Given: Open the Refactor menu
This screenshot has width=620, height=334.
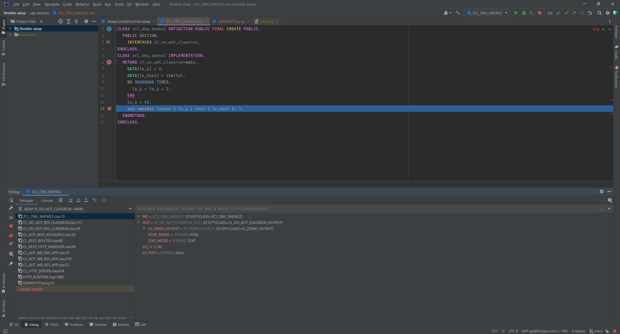Looking at the screenshot, I should [83, 4].
